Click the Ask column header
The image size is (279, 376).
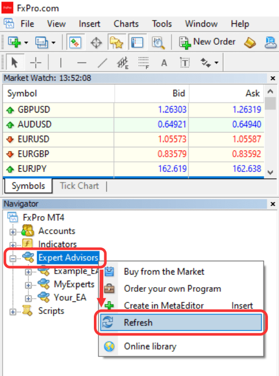coord(227,93)
